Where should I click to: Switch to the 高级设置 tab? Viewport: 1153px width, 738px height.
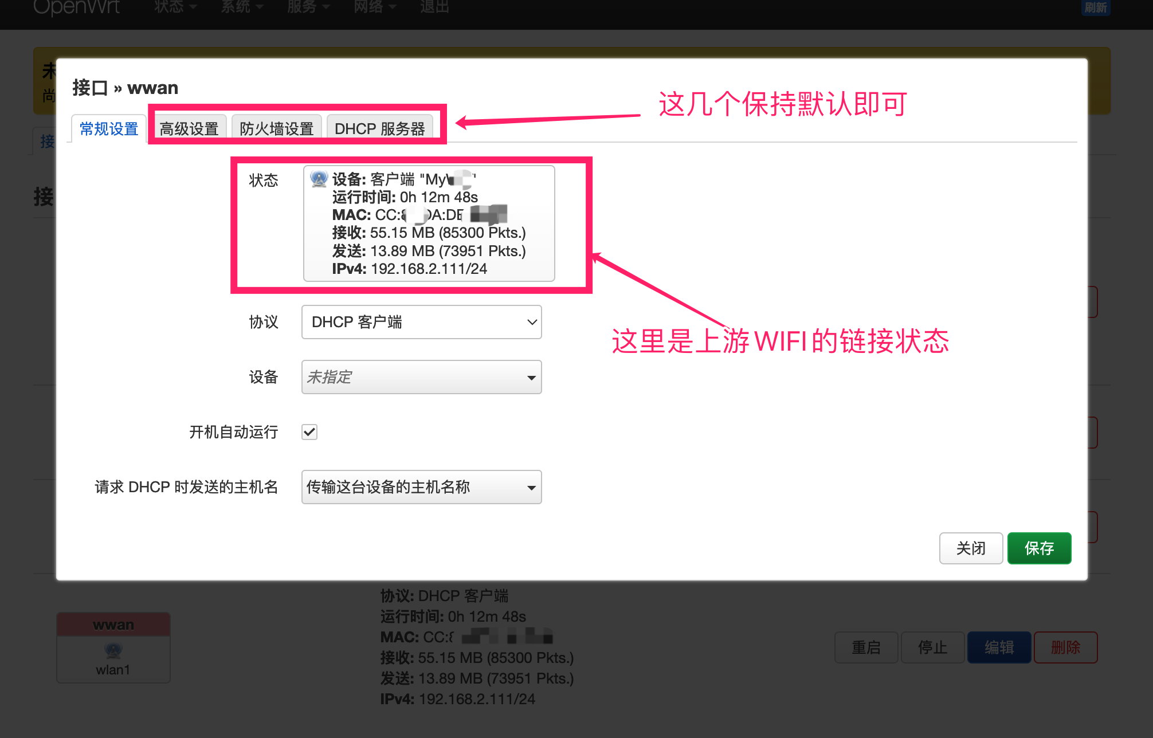coord(189,128)
